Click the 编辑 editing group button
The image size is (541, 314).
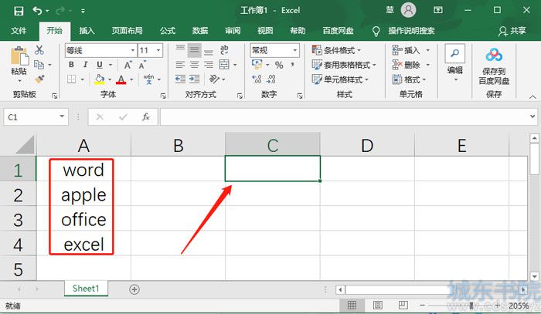454,63
